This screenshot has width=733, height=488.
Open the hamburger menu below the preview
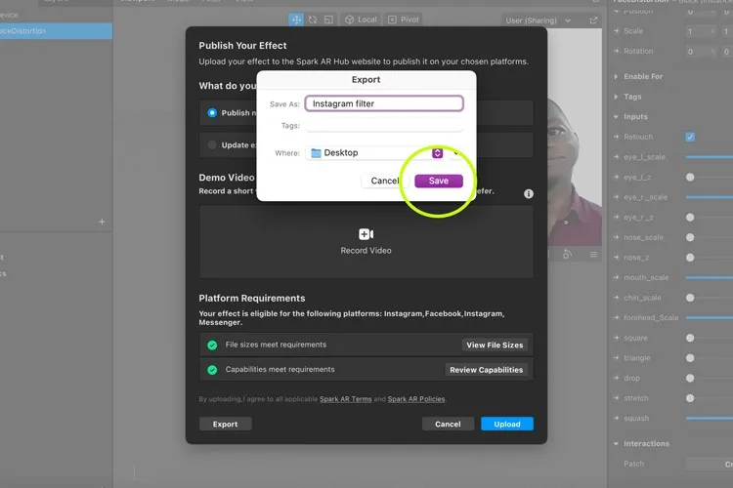(x=593, y=254)
